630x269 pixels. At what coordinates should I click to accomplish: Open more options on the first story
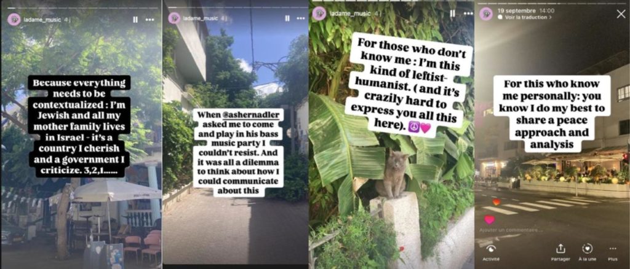coord(150,20)
